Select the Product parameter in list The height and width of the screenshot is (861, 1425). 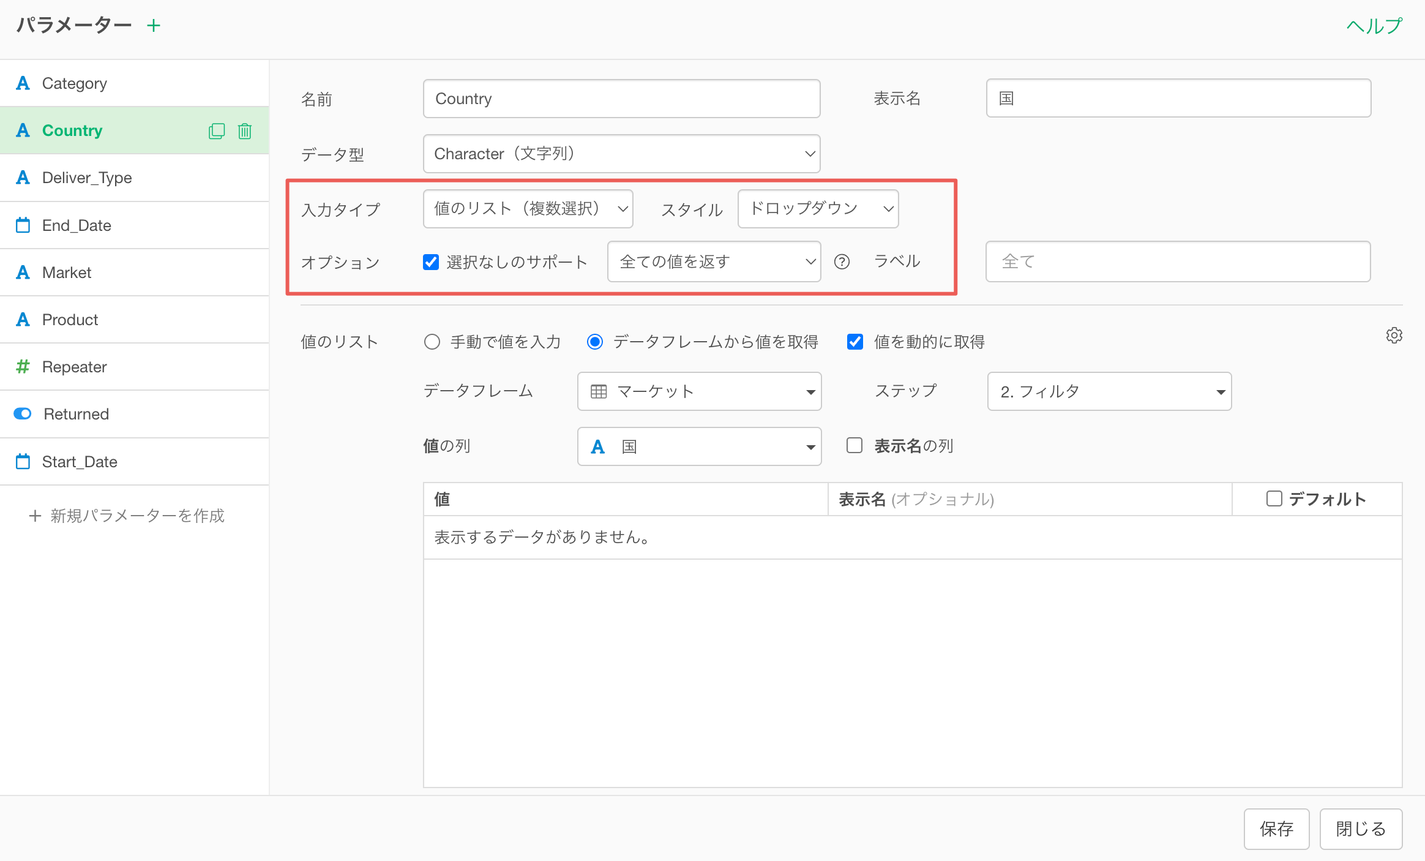(70, 320)
